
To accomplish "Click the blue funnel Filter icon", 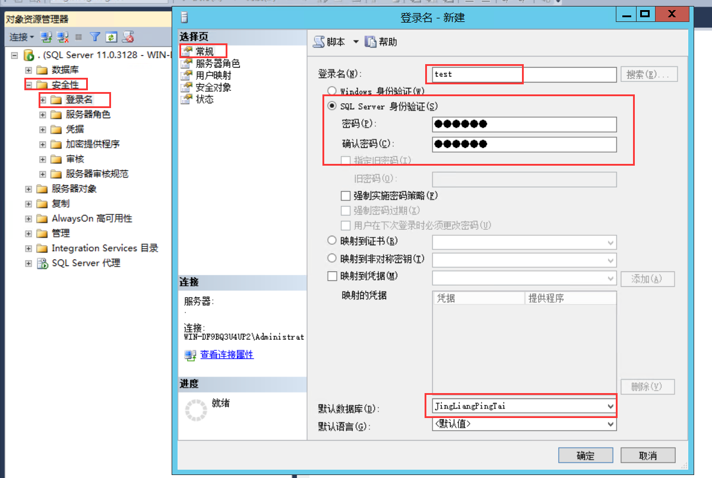I will (95, 37).
